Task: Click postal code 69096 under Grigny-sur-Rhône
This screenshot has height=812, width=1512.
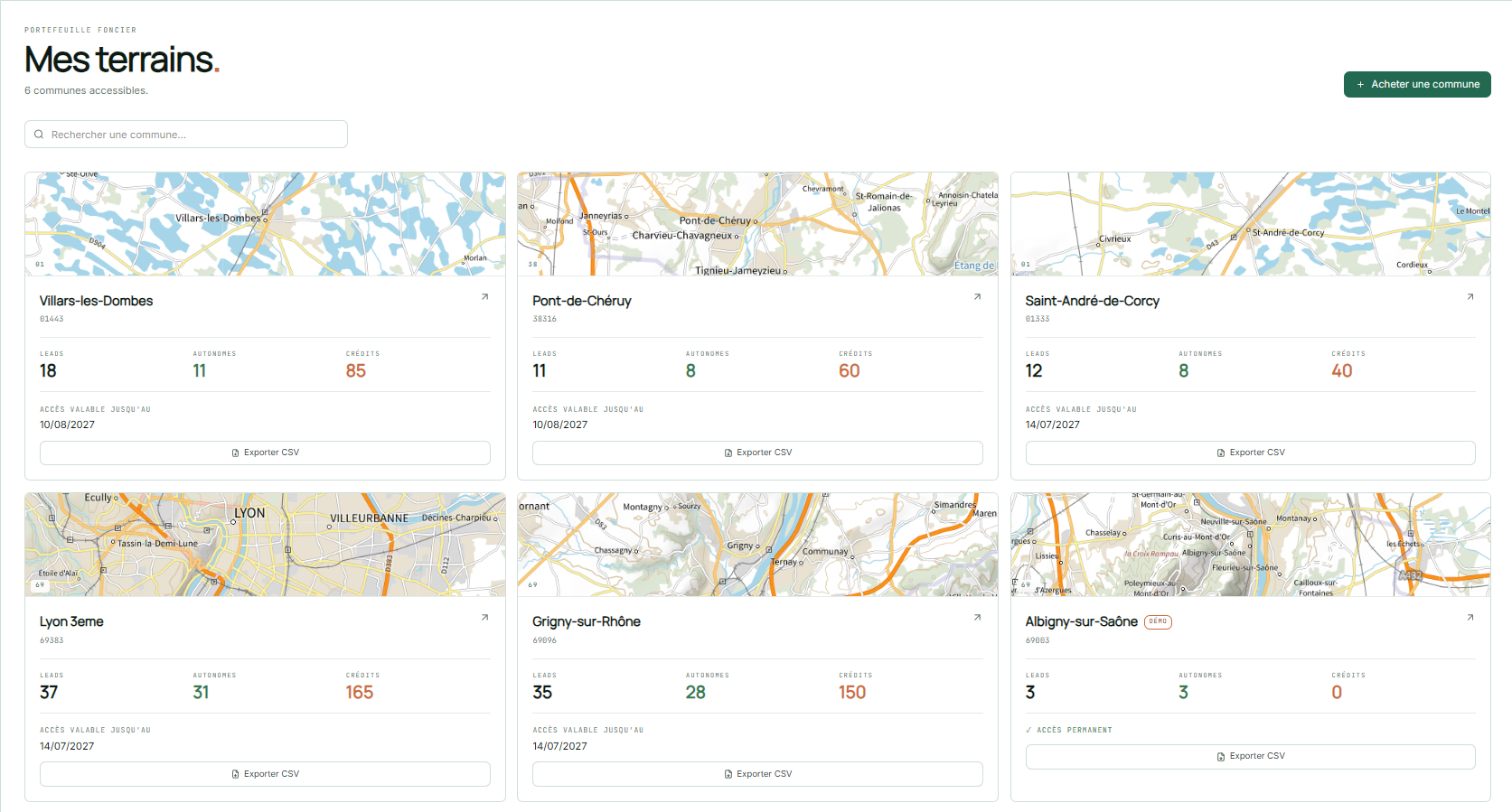Action: pos(545,640)
